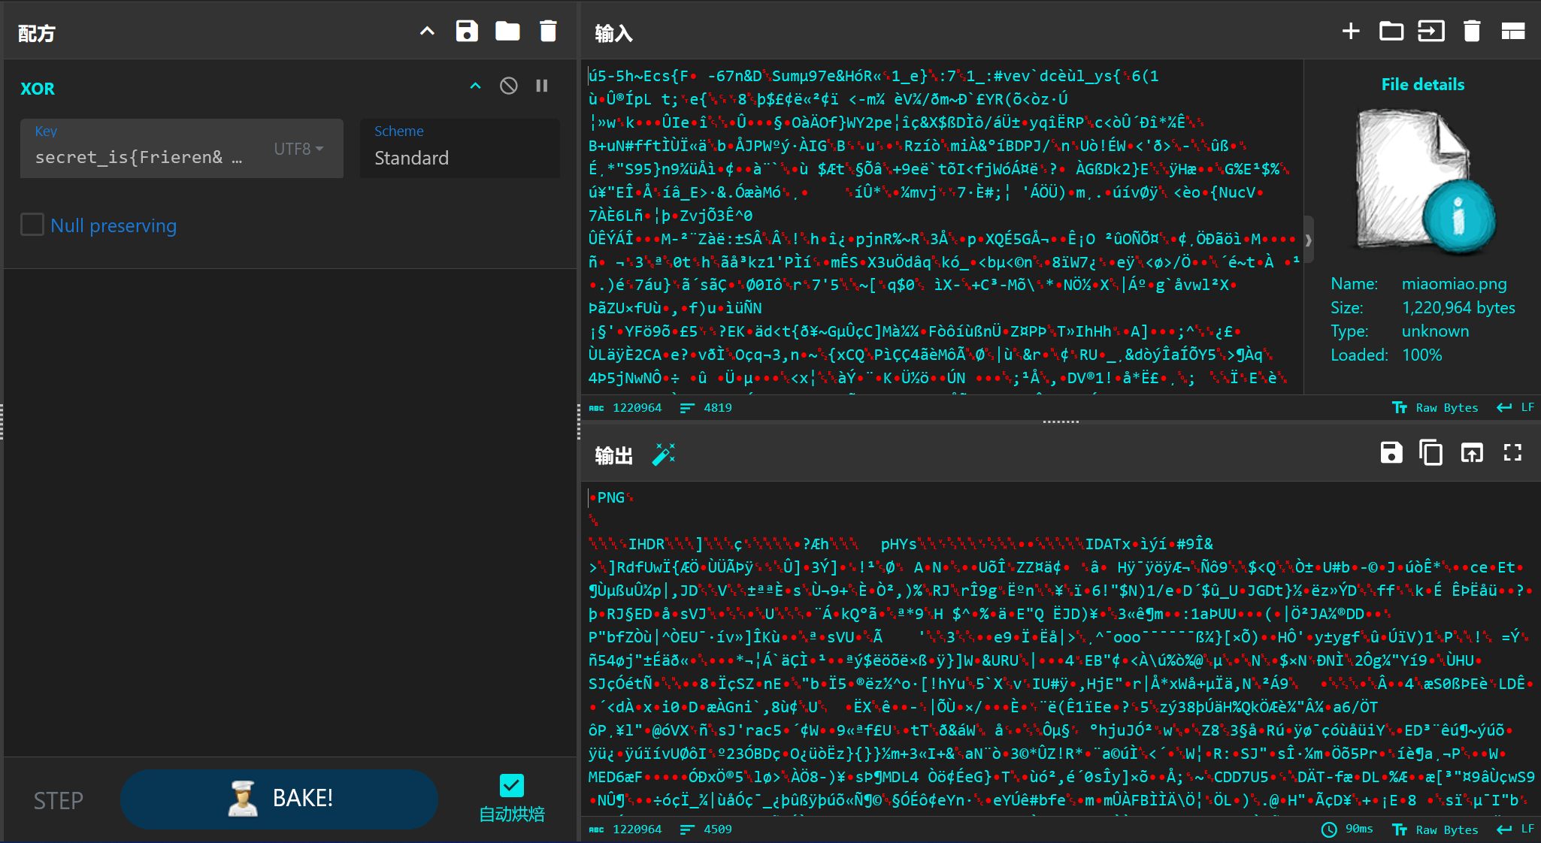Reset the input pane layout
1541x843 pixels.
pos(1512,32)
